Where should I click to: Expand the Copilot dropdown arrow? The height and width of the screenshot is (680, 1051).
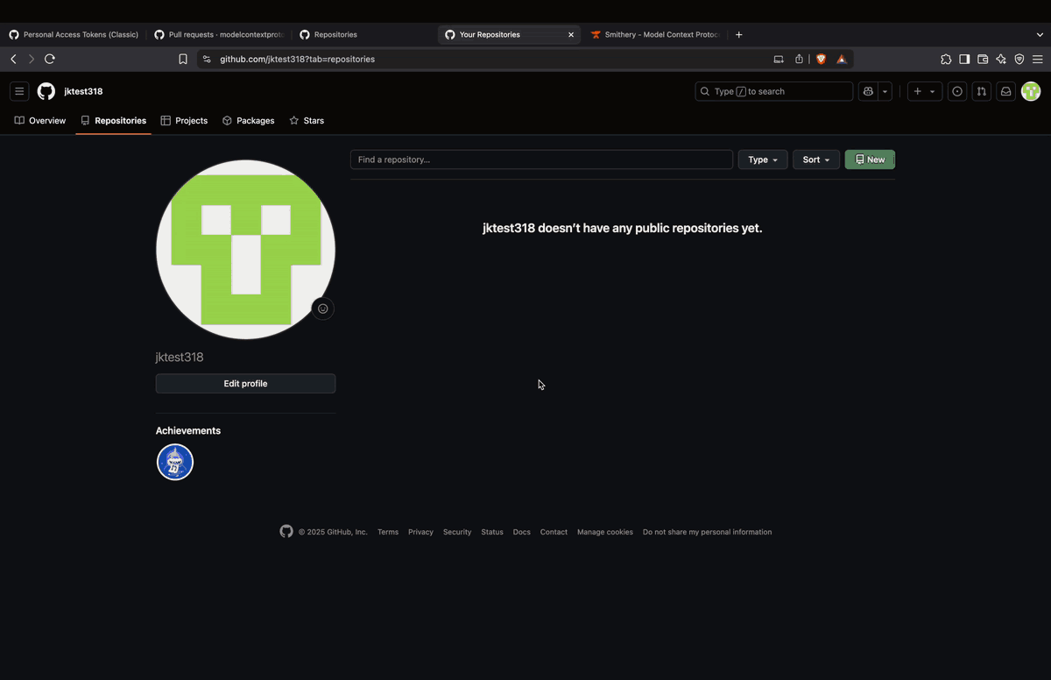click(x=885, y=91)
